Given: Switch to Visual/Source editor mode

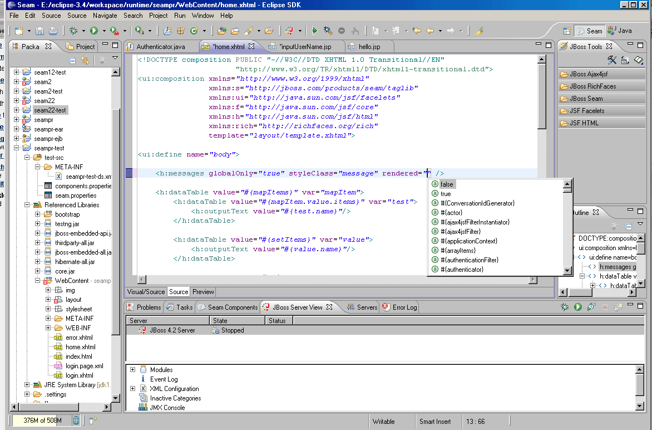Looking at the screenshot, I should 146,291.
